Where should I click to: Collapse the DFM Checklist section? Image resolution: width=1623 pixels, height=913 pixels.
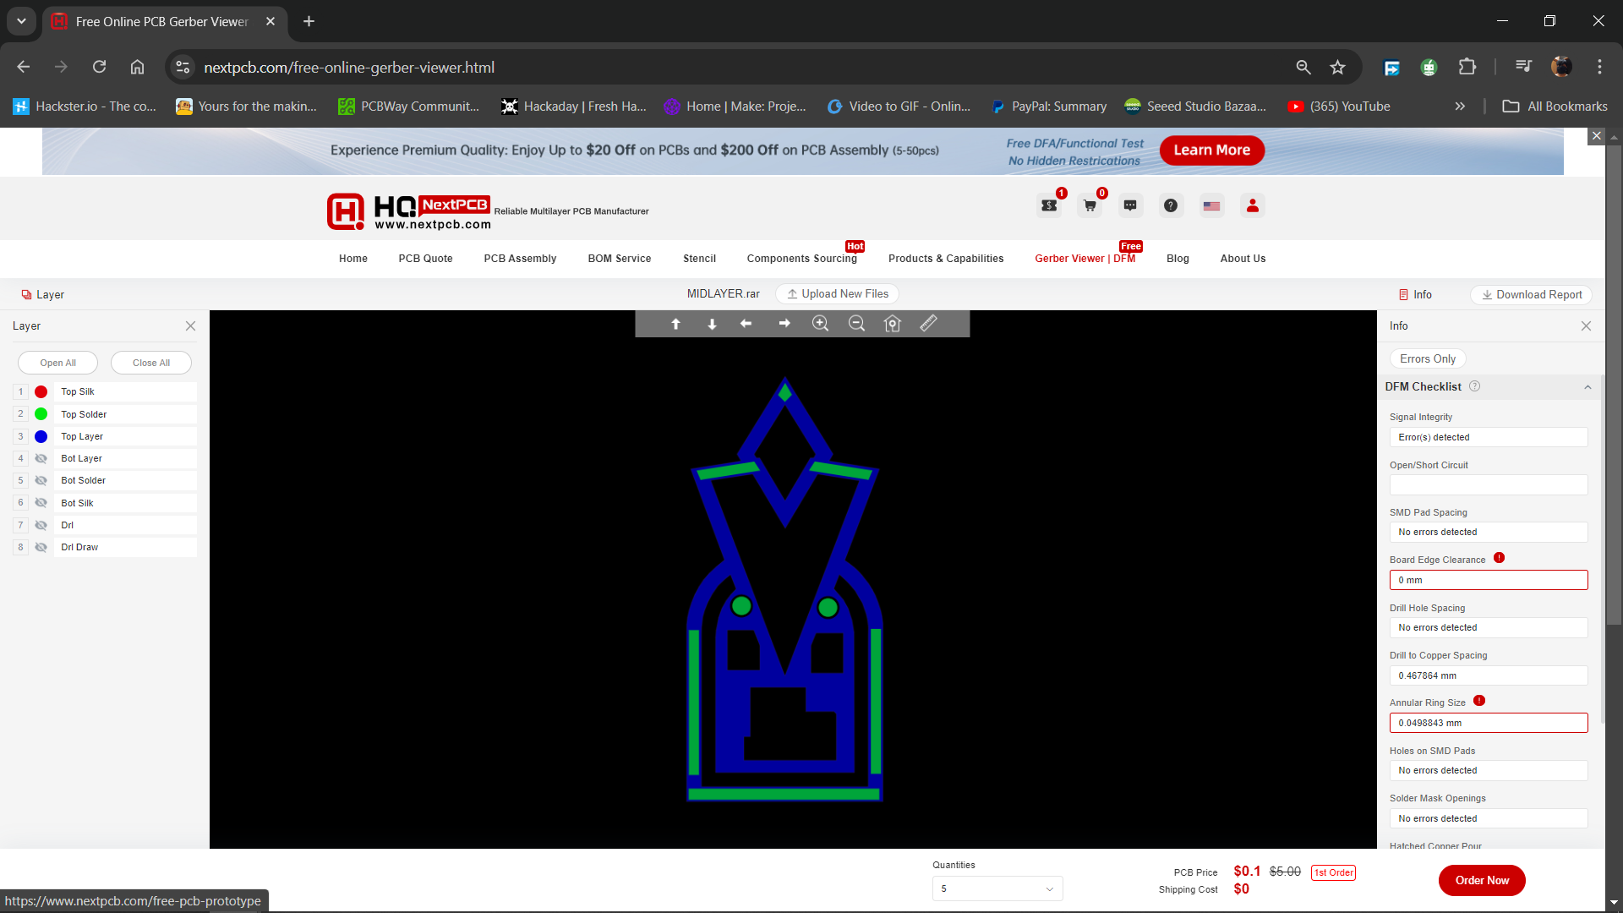tap(1587, 387)
